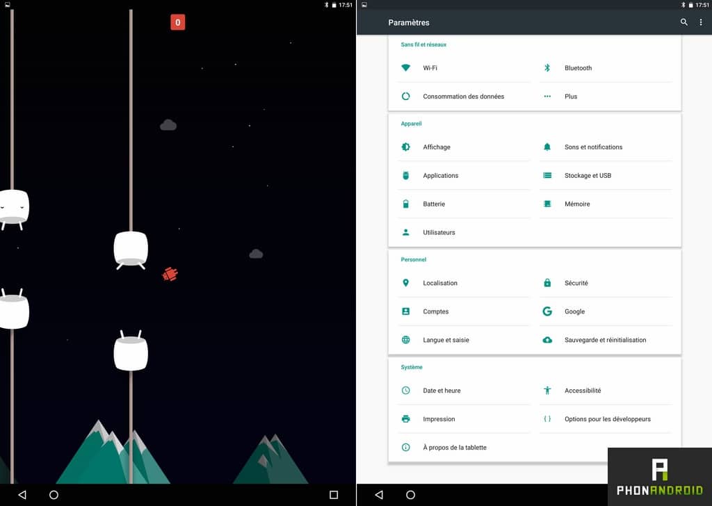Open Accessibilité settings
The width and height of the screenshot is (712, 506).
(606, 391)
